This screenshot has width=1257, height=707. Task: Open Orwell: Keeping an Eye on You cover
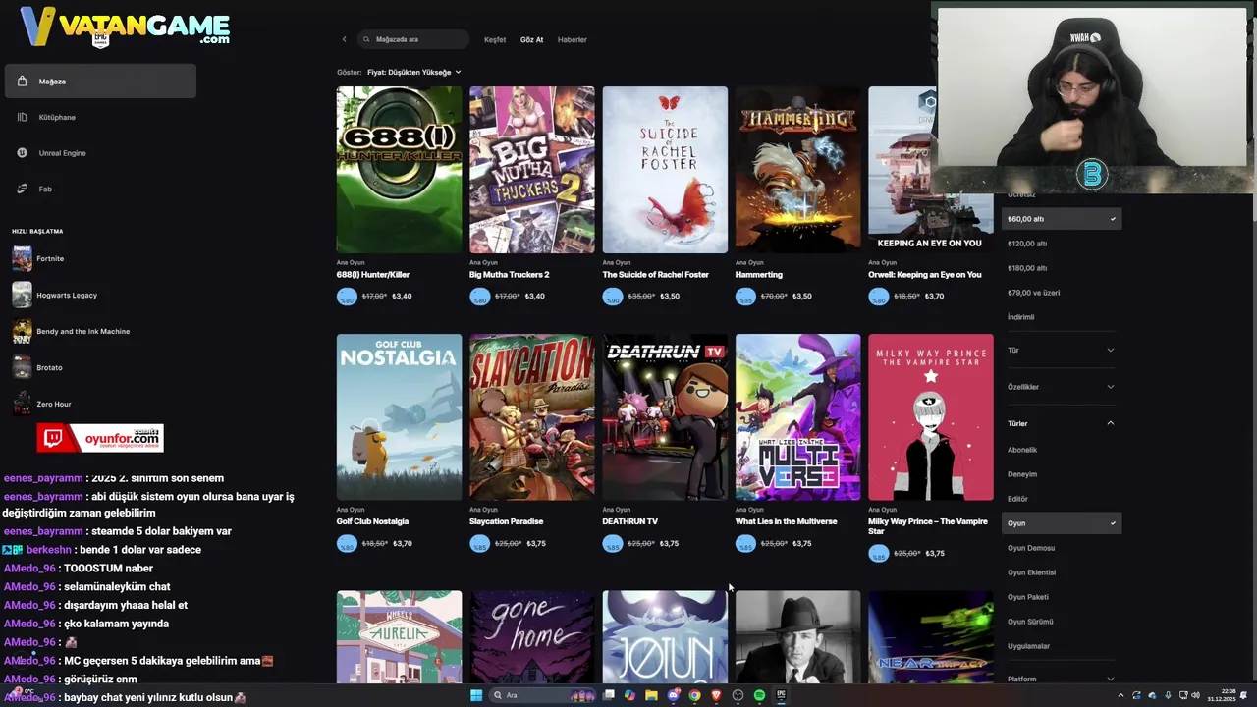pyautogui.click(x=931, y=170)
